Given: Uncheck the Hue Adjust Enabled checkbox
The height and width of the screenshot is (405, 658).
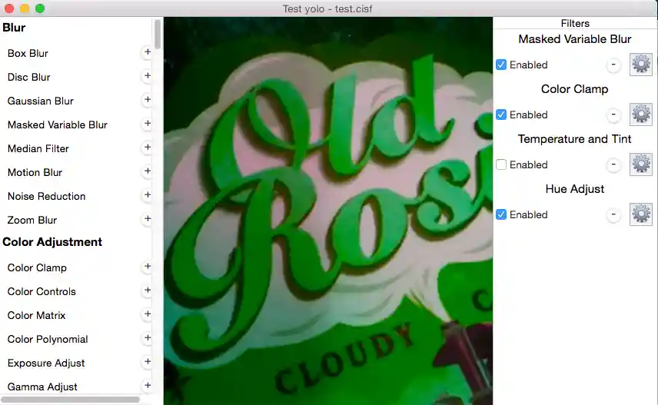Looking at the screenshot, I should [x=501, y=214].
